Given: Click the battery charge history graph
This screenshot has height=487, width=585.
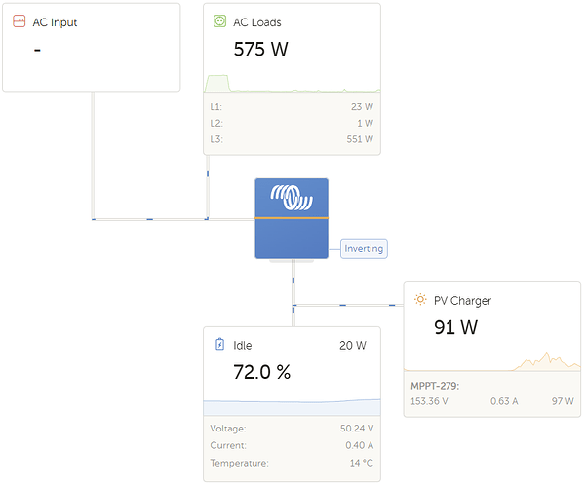Looking at the screenshot, I should [292, 407].
